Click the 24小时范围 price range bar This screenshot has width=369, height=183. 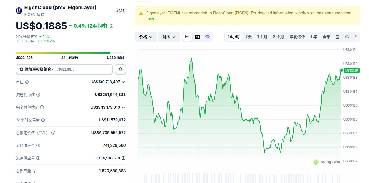click(x=70, y=52)
